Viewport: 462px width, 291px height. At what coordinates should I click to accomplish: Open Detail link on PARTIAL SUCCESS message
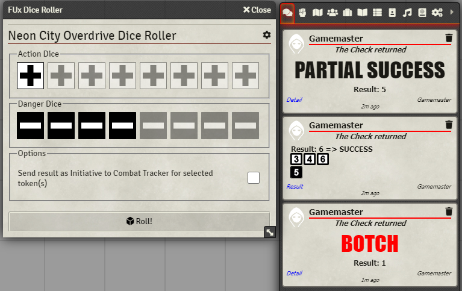pyautogui.click(x=295, y=99)
